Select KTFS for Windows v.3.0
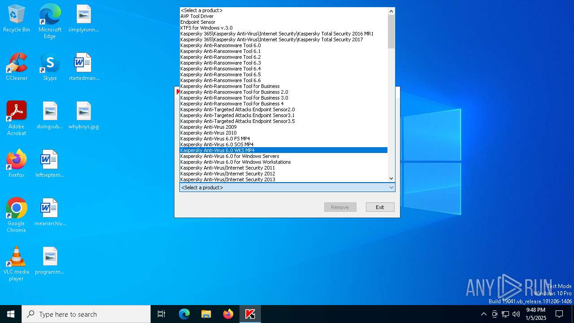This screenshot has height=323, width=574. [283, 28]
